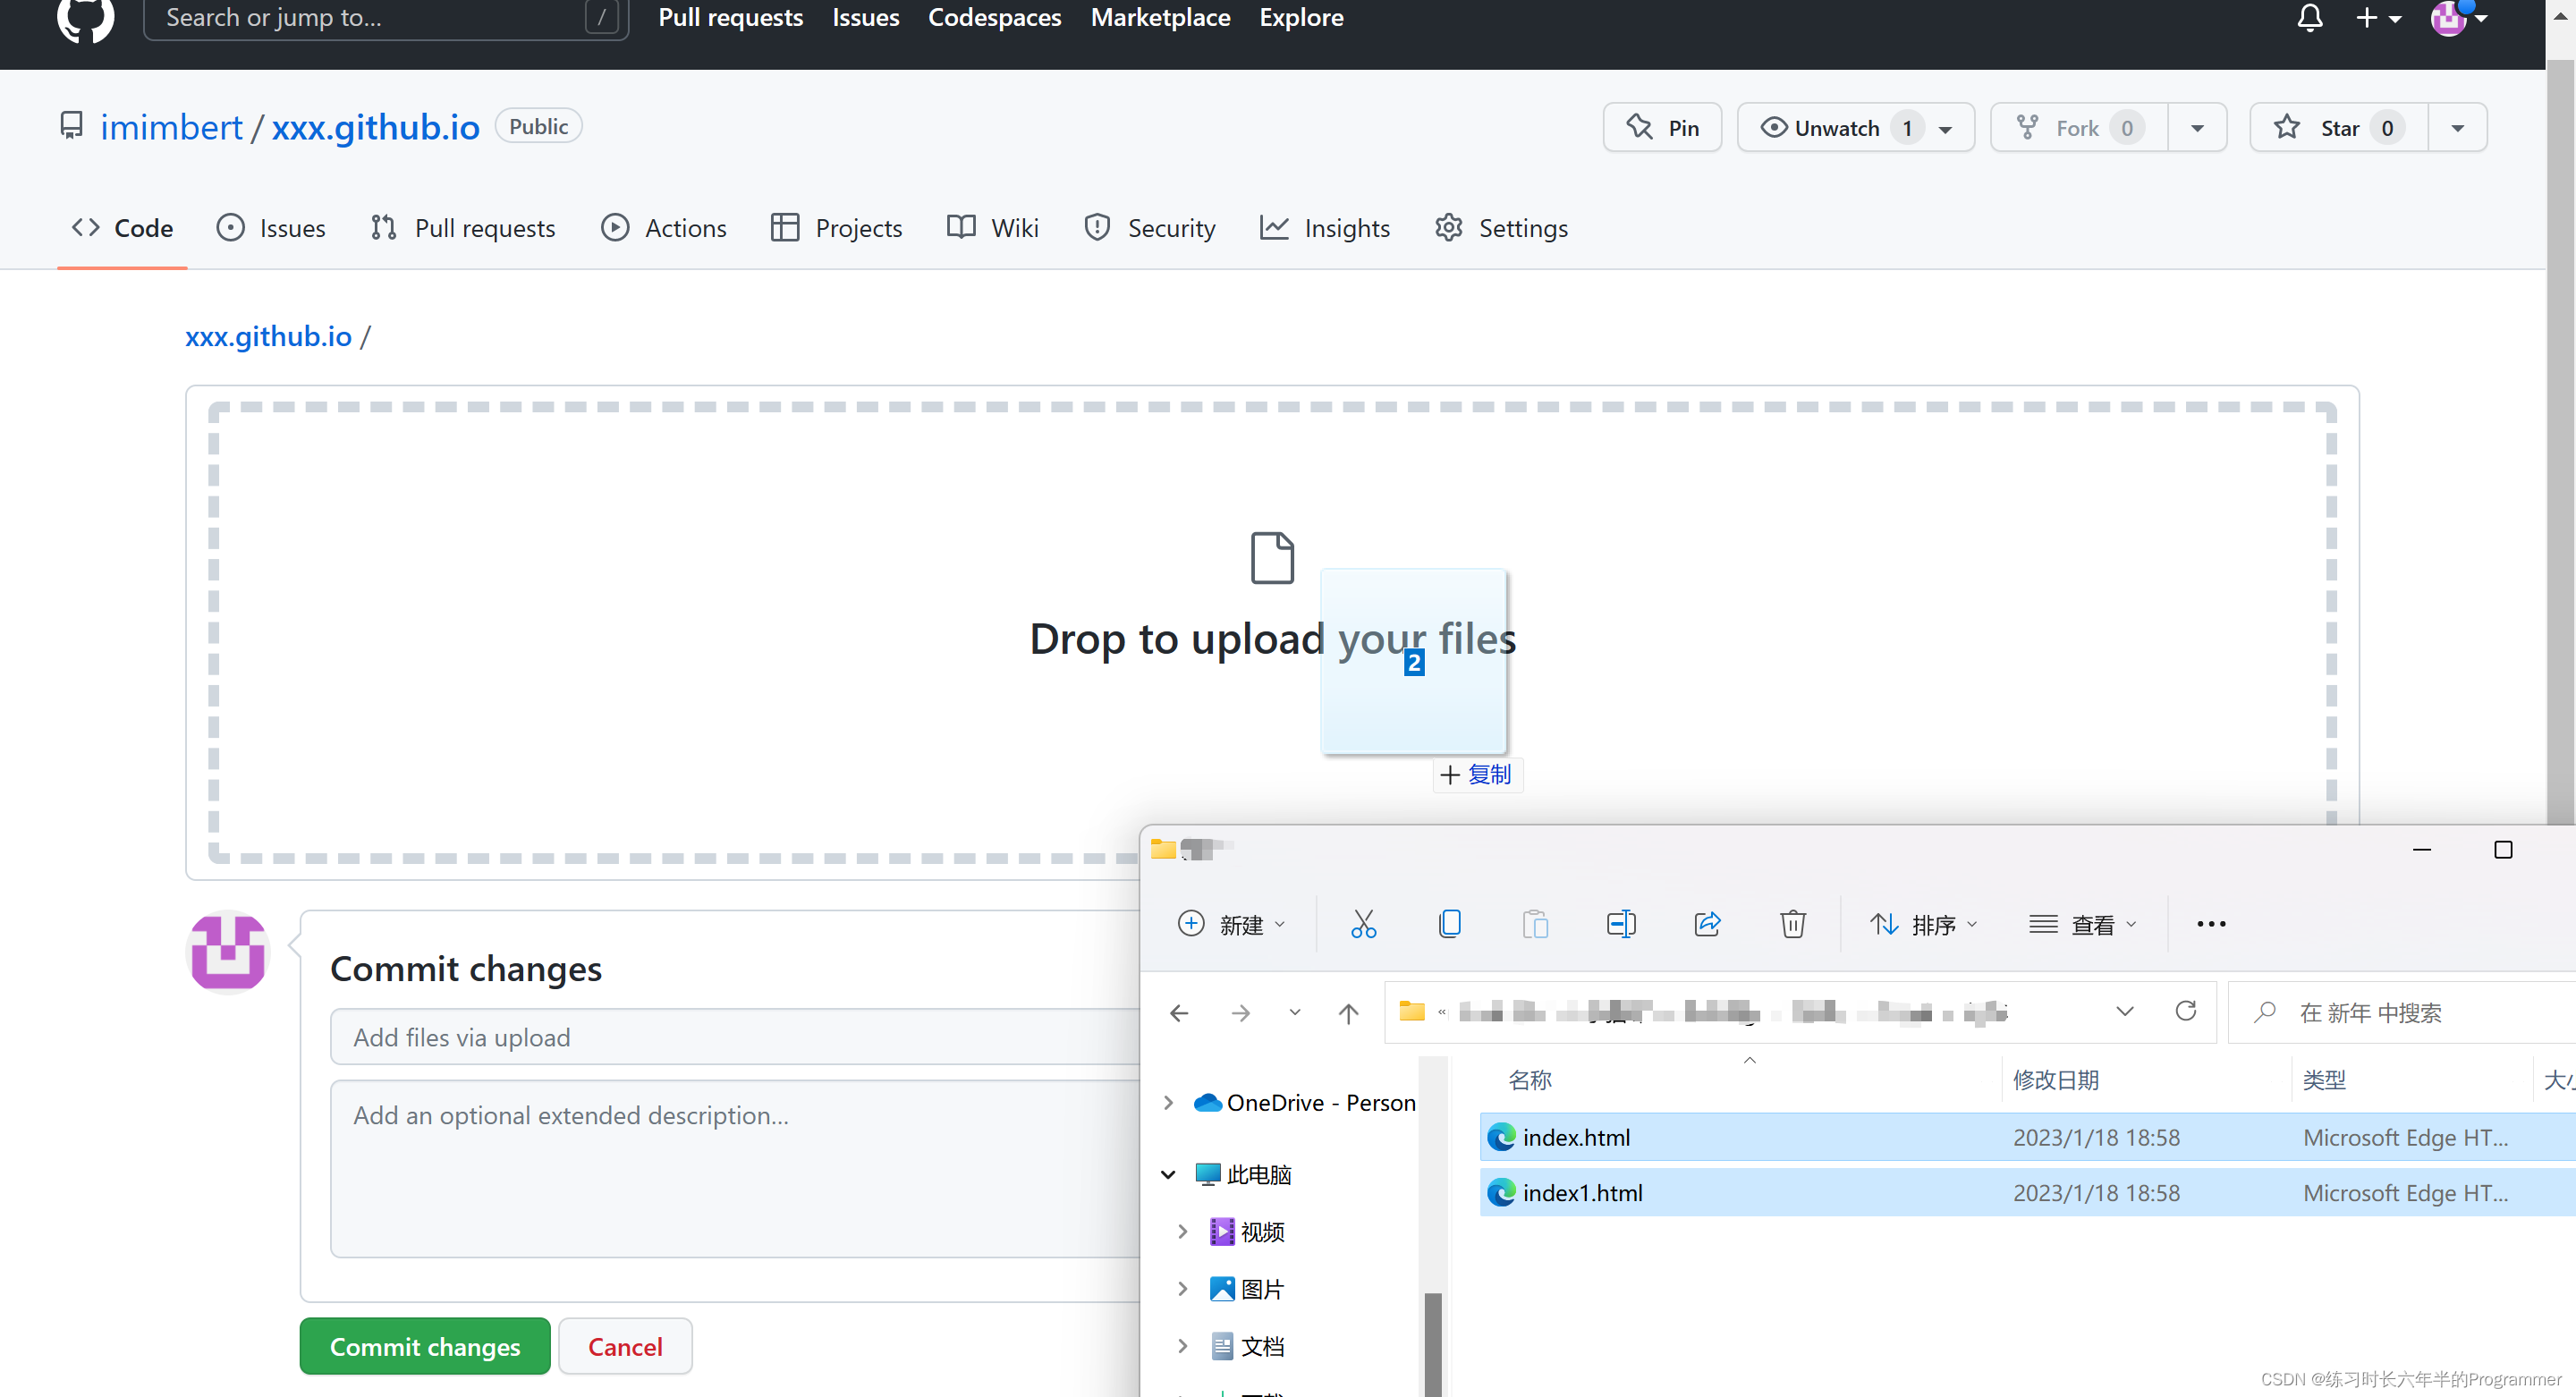Click the notifications bell icon
Viewport: 2576px width, 1397px height.
2309,18
